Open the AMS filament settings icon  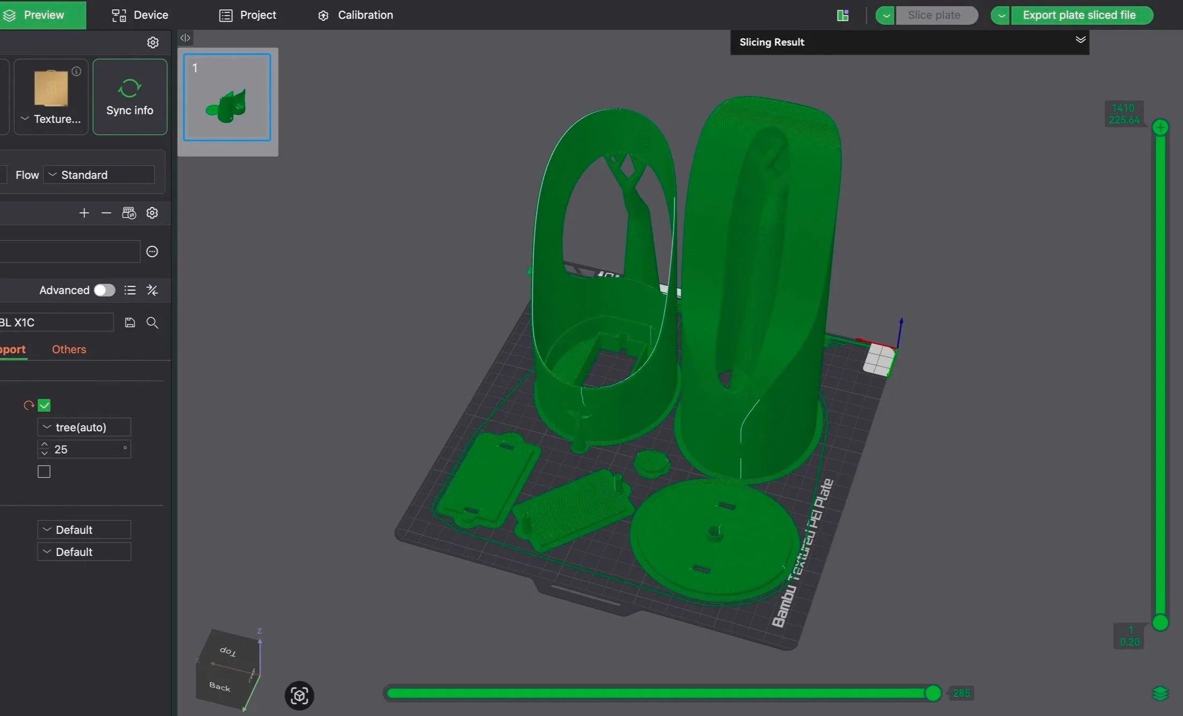(129, 213)
